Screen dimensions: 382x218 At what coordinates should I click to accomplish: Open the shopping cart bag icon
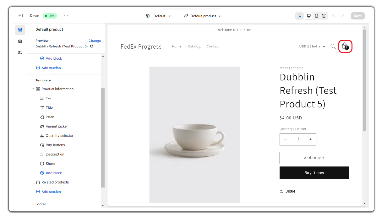click(x=345, y=46)
